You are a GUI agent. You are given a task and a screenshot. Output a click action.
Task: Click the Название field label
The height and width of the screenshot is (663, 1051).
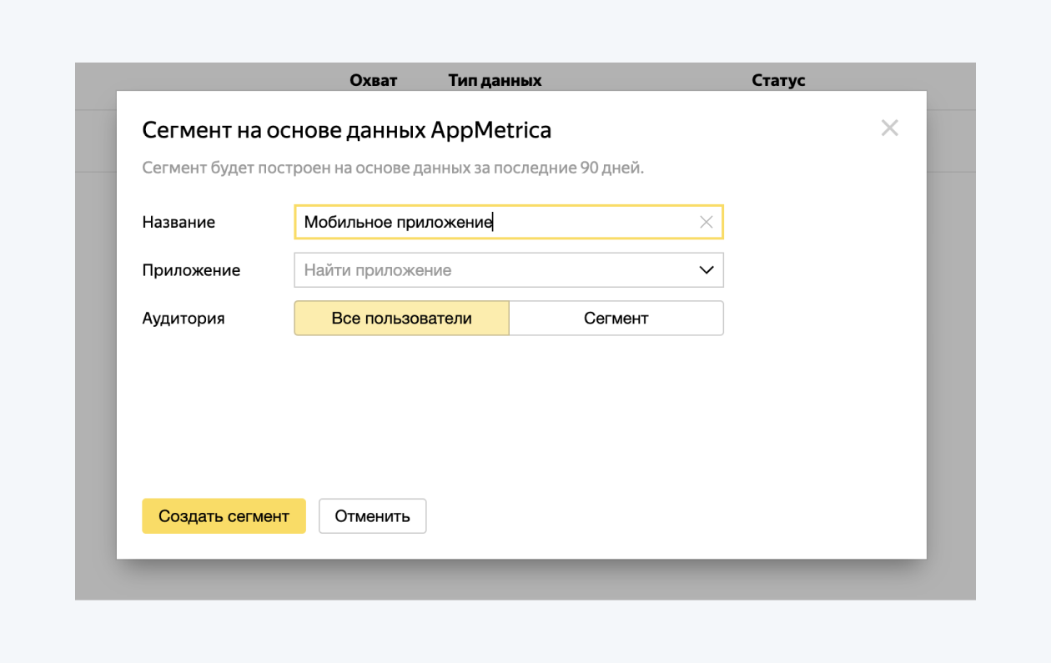(x=179, y=223)
